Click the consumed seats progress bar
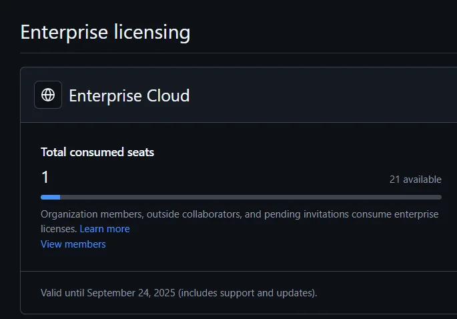The height and width of the screenshot is (319, 457). (241, 198)
